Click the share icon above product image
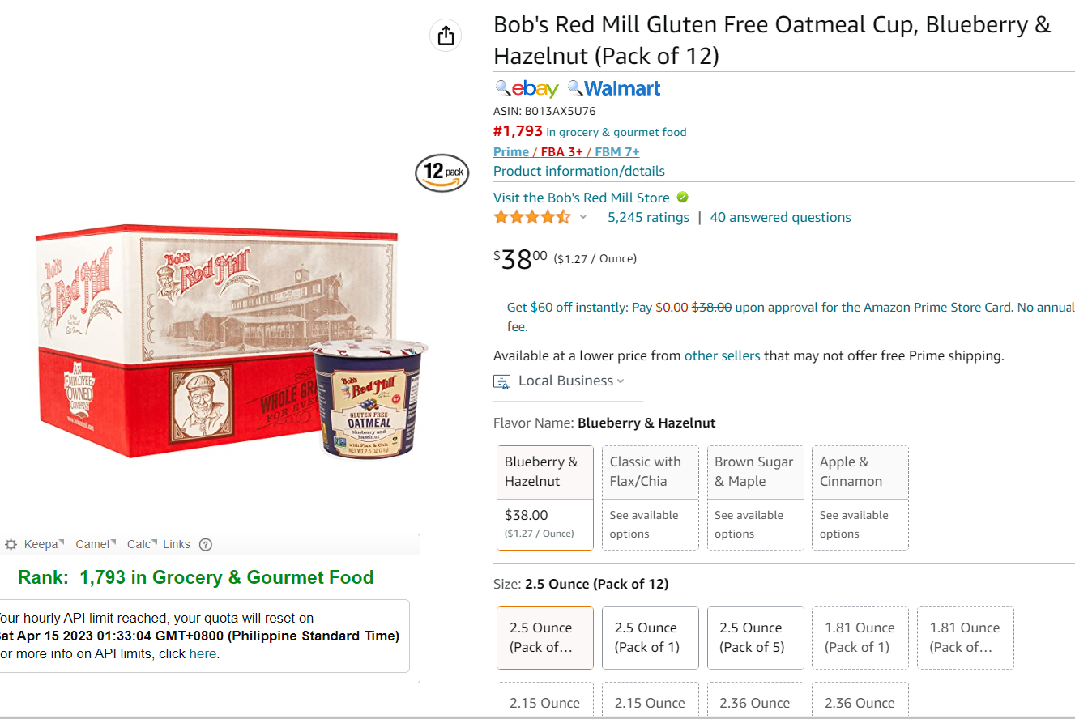This screenshot has height=719, width=1075. pyautogui.click(x=446, y=36)
